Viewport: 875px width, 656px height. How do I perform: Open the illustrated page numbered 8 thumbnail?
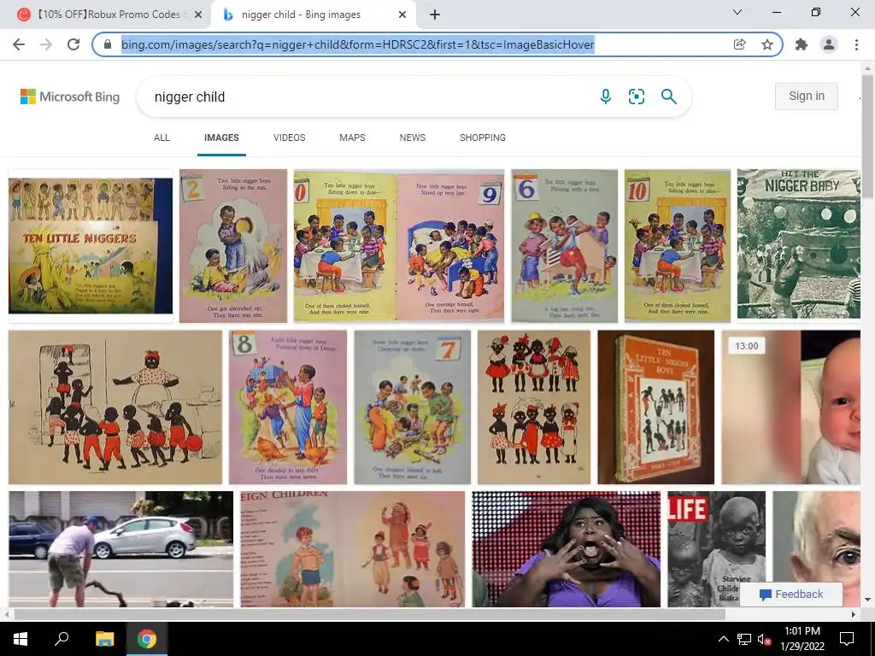[287, 407]
